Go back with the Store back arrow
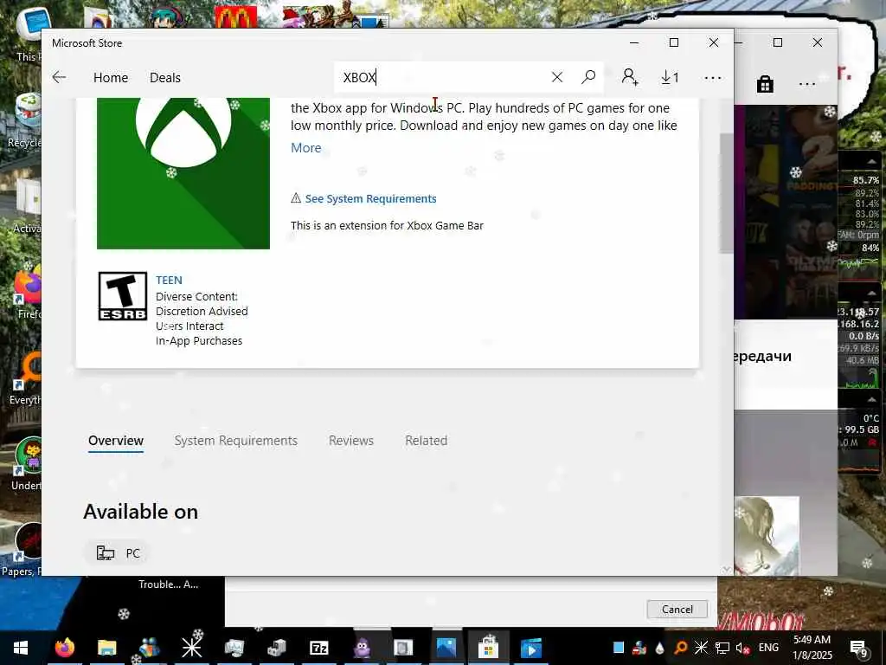Screen dimensions: 886x665 pos(59,77)
